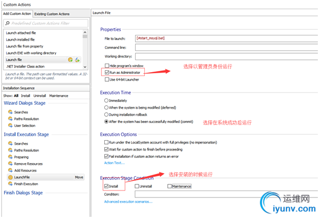
Task: Check the Maintenance stage condition
Action: pos(170,186)
